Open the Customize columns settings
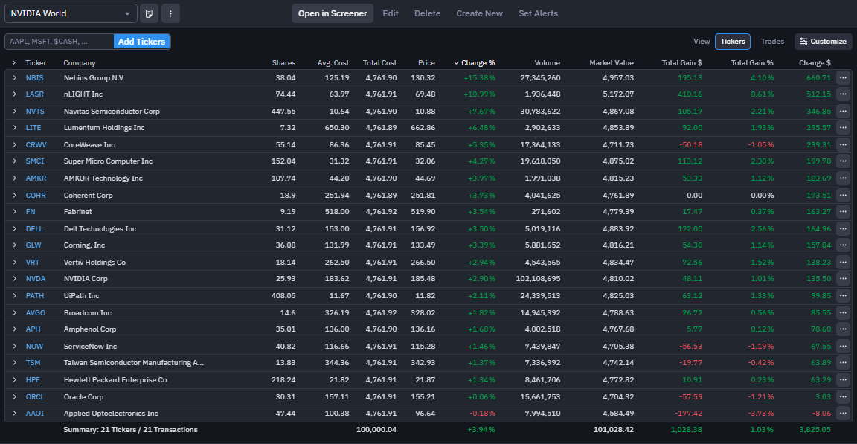 [823, 42]
